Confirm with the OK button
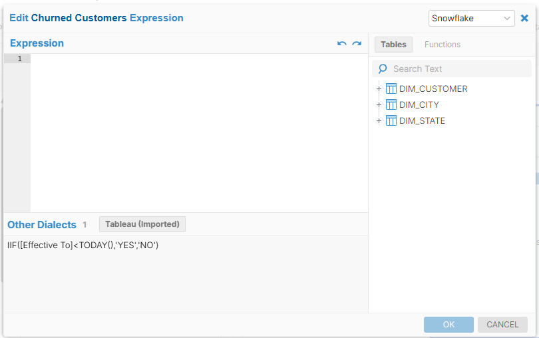This screenshot has width=539, height=338. tap(449, 325)
